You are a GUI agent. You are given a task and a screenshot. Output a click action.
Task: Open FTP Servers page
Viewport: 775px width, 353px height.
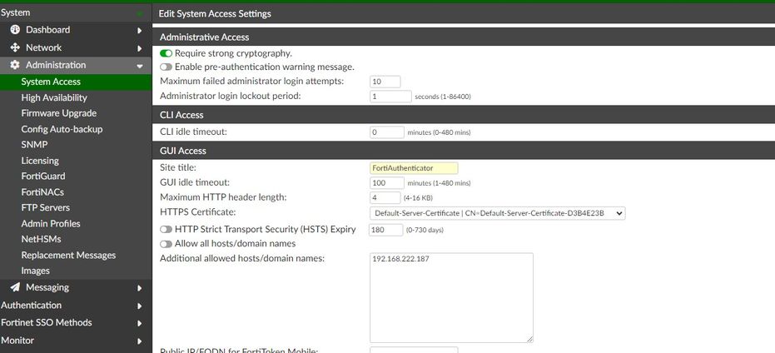click(46, 207)
